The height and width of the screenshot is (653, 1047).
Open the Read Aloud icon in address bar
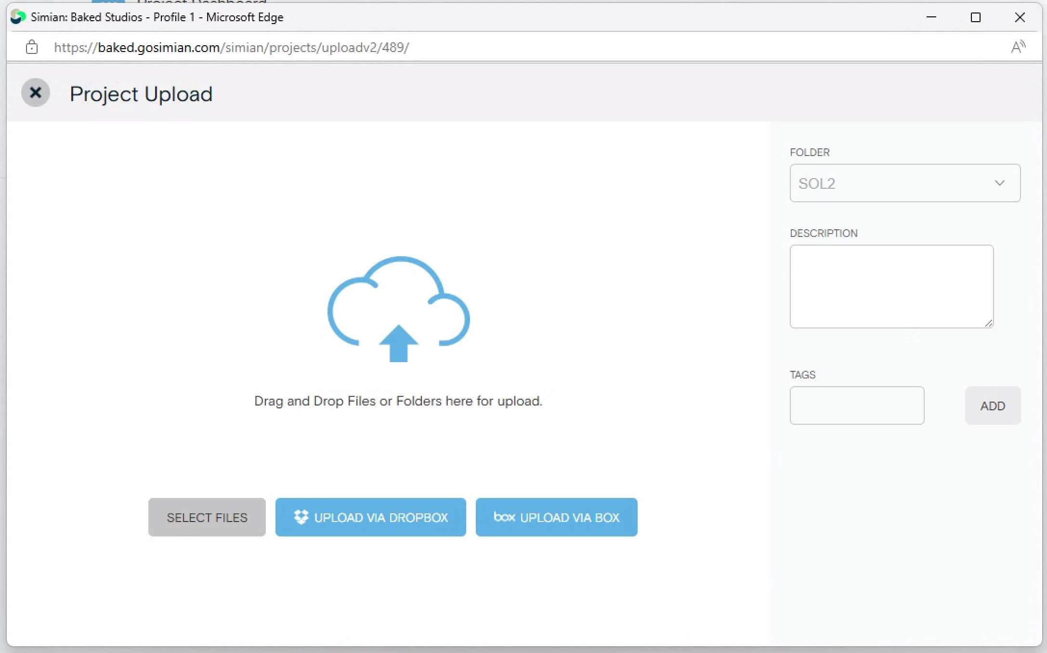[x=1018, y=47]
